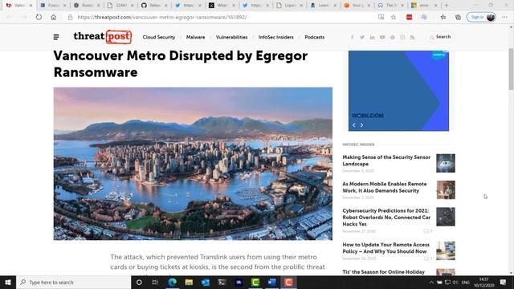This screenshot has width=514, height=289.
Task: Open Threatpost's LinkedIn icon in header
Action: (x=373, y=38)
